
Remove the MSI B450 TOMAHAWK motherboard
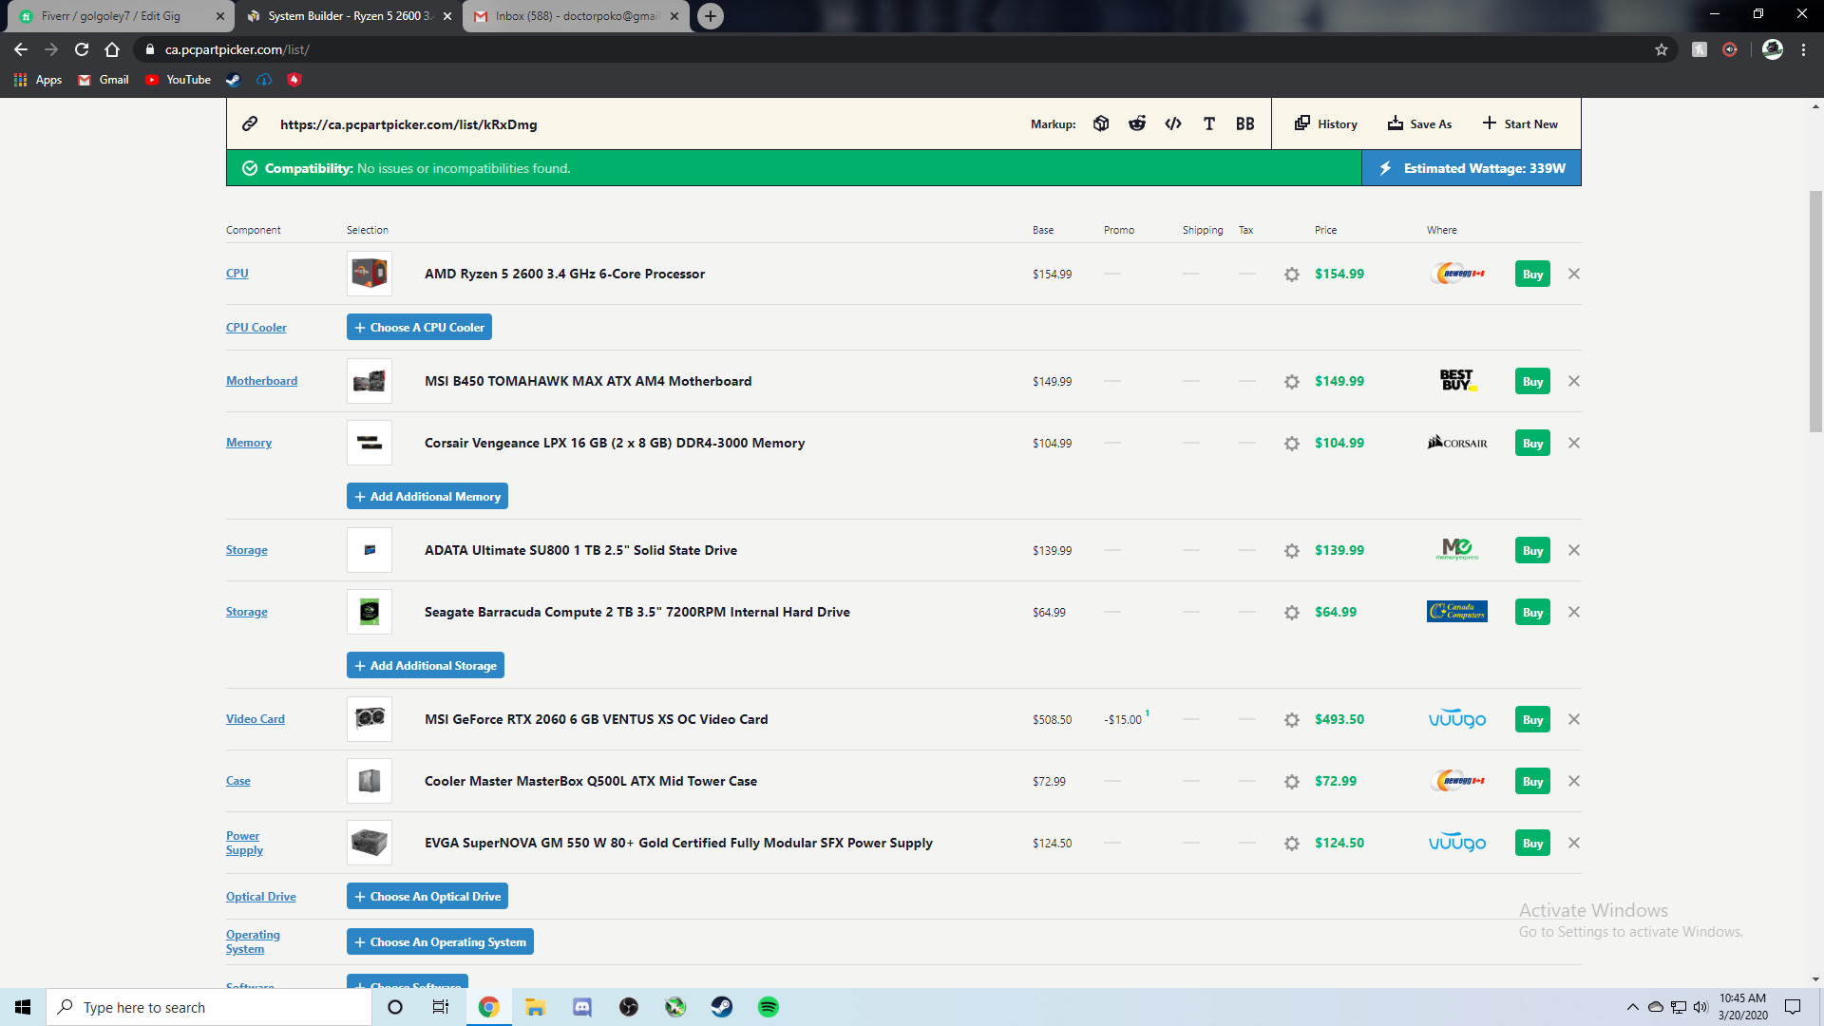pyautogui.click(x=1574, y=381)
